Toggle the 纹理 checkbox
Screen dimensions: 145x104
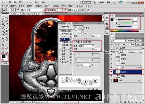61,39
